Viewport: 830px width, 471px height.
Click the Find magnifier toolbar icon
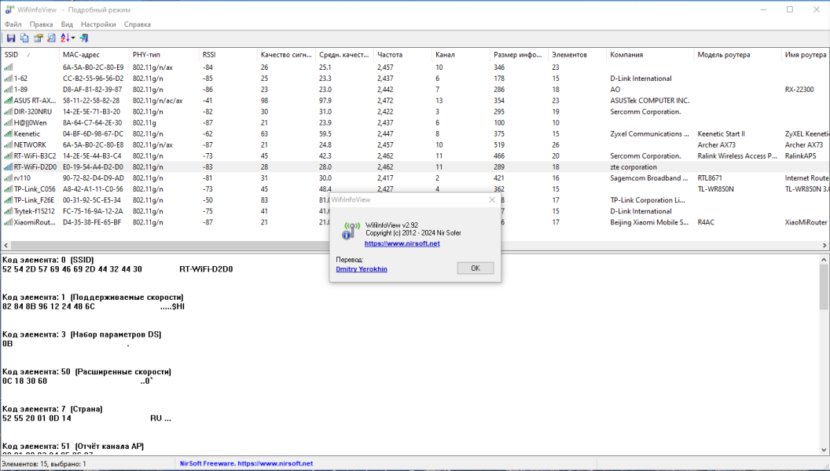(x=51, y=38)
